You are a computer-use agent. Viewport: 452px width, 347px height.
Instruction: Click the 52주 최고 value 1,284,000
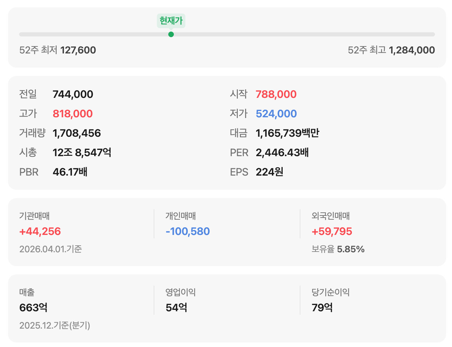[412, 50]
